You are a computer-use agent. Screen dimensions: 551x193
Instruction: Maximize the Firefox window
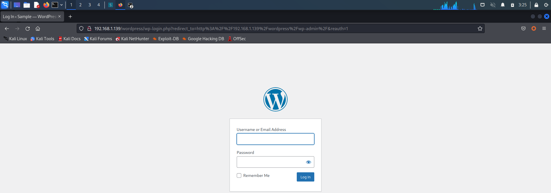pyautogui.click(x=540, y=16)
